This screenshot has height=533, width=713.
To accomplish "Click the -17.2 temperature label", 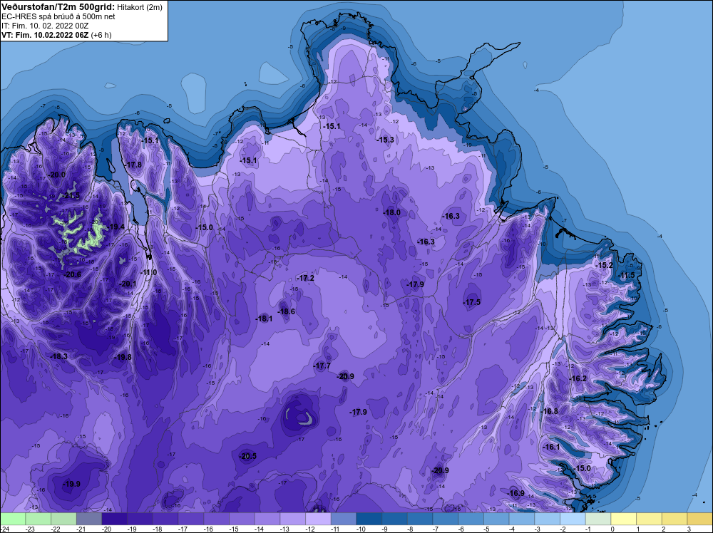I will coord(306,278).
